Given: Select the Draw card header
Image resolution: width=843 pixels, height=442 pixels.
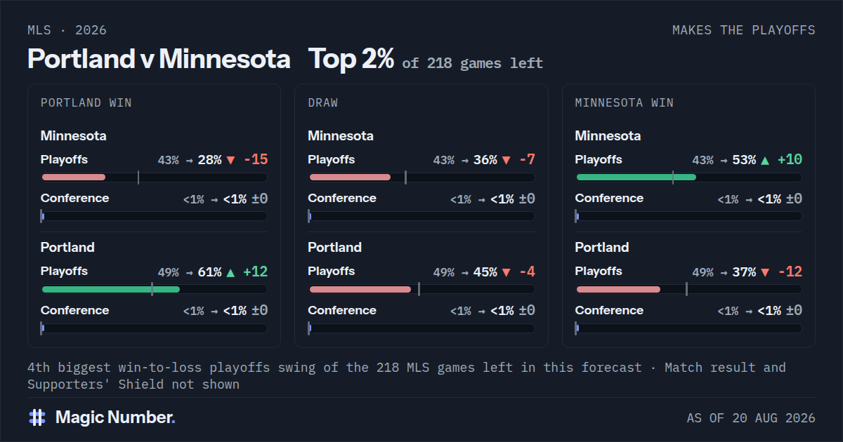Looking at the screenshot, I should 322,103.
